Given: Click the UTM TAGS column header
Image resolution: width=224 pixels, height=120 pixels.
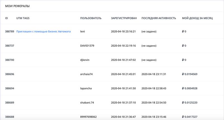Looking at the screenshot, I should [23, 18].
